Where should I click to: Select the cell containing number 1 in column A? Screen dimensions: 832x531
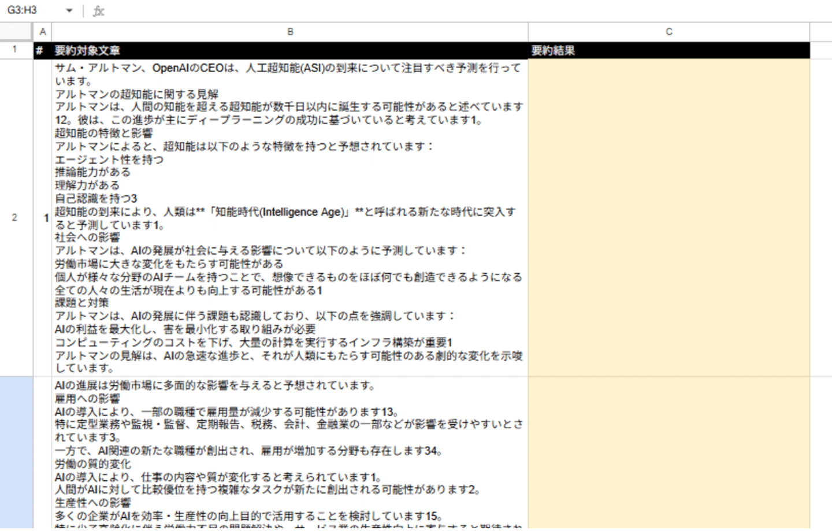click(x=43, y=218)
